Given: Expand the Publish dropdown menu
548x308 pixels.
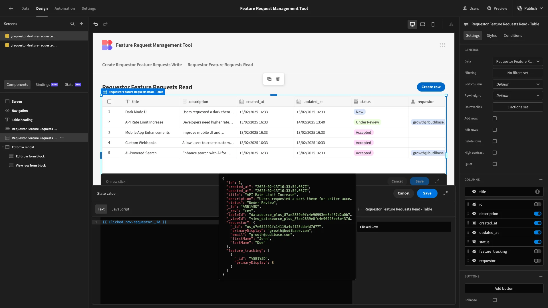Looking at the screenshot, I should [x=541, y=9].
